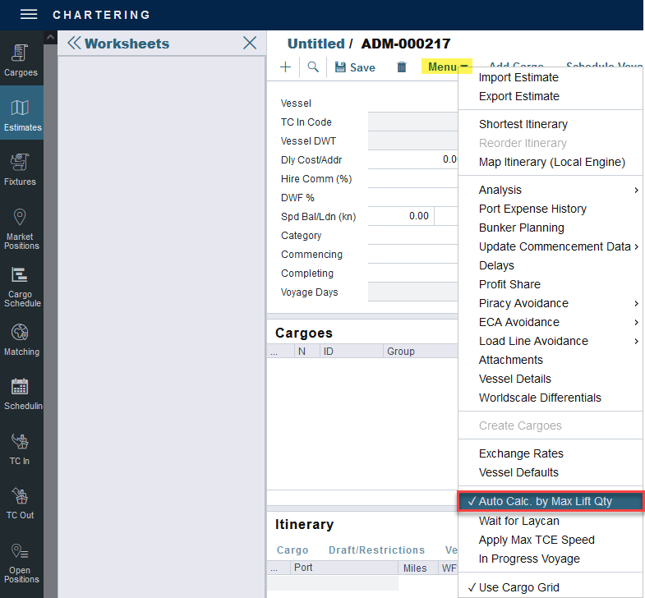
Task: Open the Cargoes module in sidebar
Action: coord(21,60)
